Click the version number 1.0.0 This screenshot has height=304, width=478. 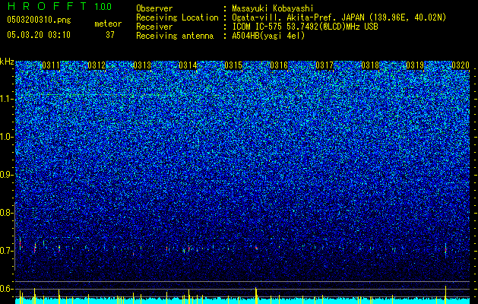point(103,7)
